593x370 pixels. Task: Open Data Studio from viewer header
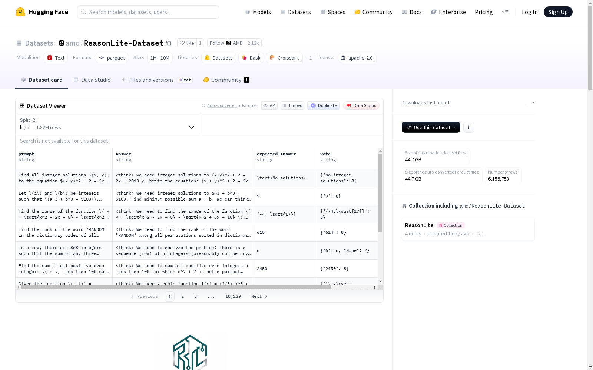(x=361, y=105)
